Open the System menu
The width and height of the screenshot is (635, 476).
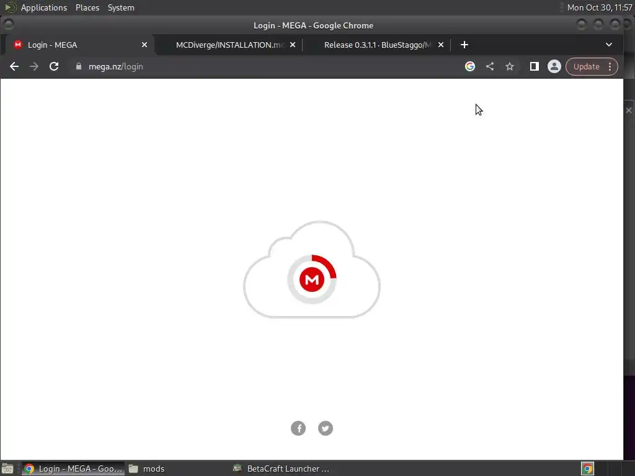click(x=121, y=7)
